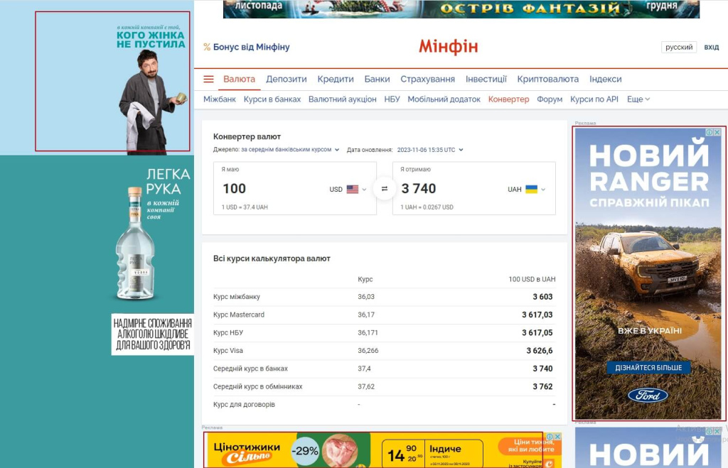Expand the USD currency dropdown
The width and height of the screenshot is (728, 468).
tap(364, 189)
